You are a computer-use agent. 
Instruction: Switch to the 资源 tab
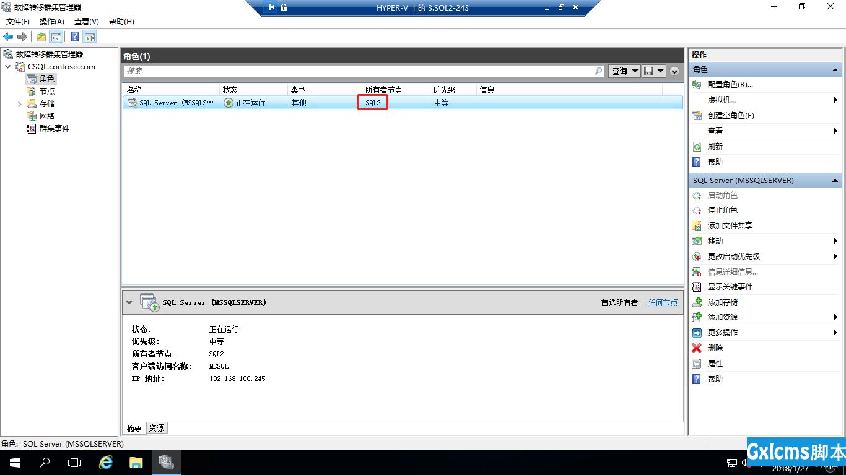[157, 428]
